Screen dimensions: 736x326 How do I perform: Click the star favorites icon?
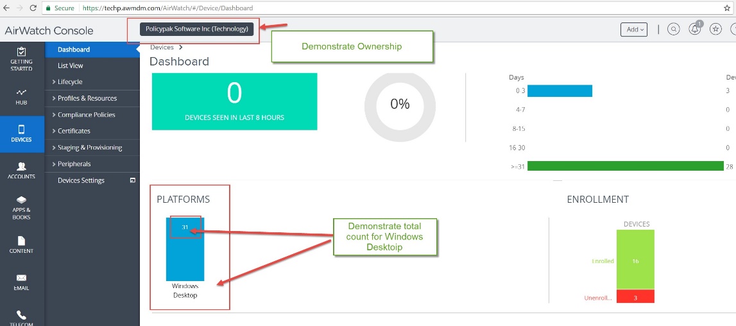pos(715,30)
